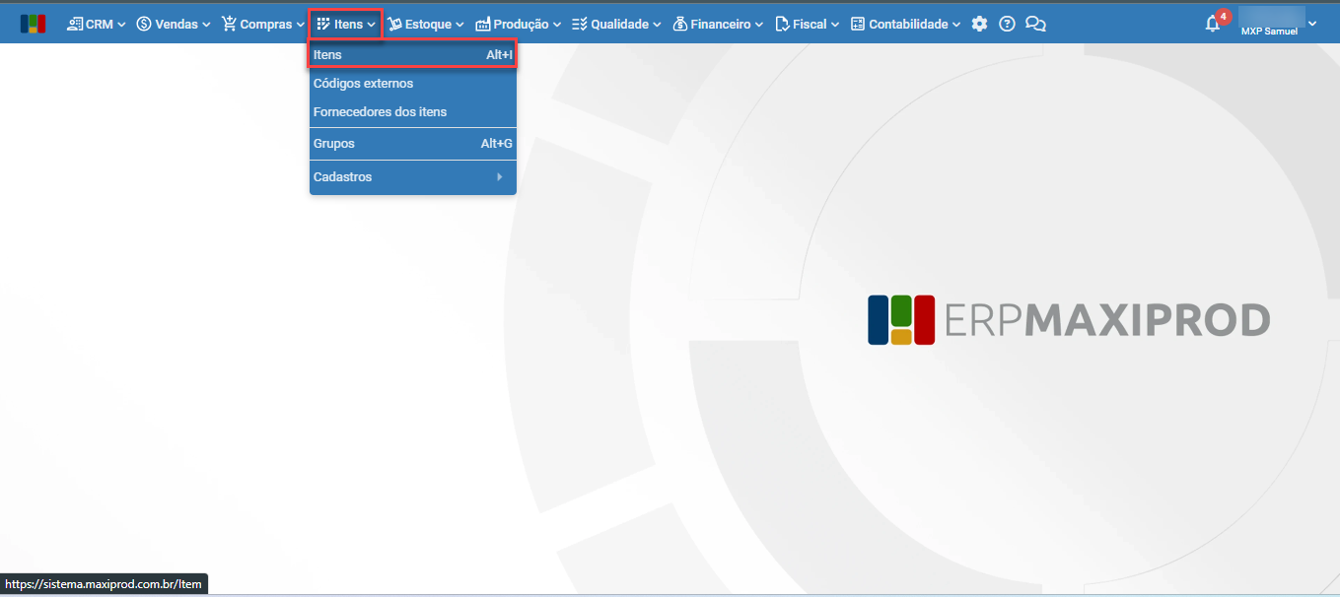Click the Financeiro chevron arrow
Viewport: 1340px width, 597px height.
(759, 25)
